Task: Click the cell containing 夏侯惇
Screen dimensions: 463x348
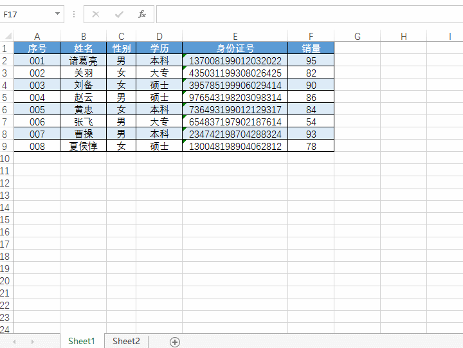Action: 84,146
